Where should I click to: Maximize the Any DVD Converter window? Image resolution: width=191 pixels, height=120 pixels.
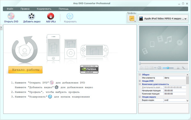pyautogui.click(x=183, y=4)
